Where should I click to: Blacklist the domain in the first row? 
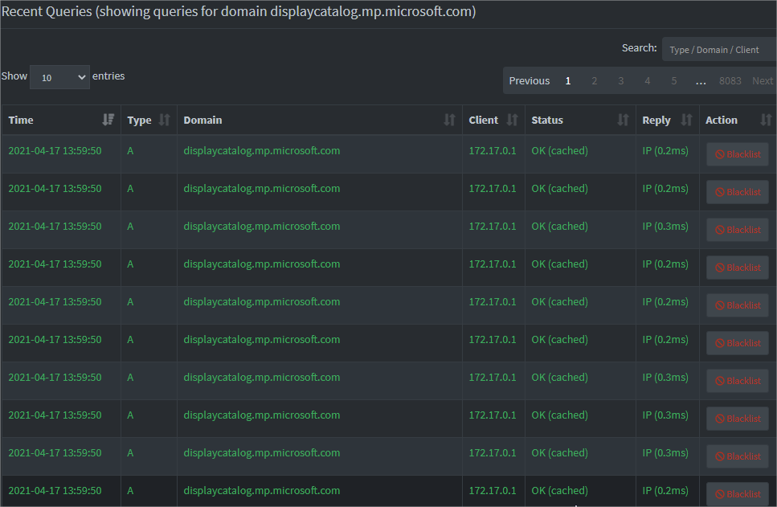click(x=738, y=154)
